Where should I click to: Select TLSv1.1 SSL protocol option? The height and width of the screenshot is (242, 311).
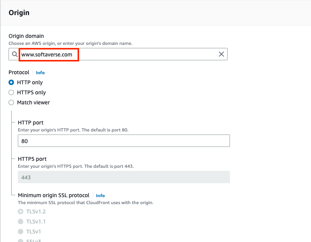[21, 221]
